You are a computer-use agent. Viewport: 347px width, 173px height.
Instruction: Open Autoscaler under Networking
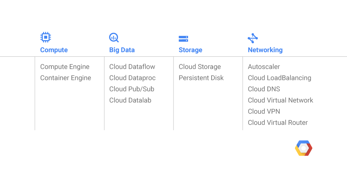pos(264,67)
